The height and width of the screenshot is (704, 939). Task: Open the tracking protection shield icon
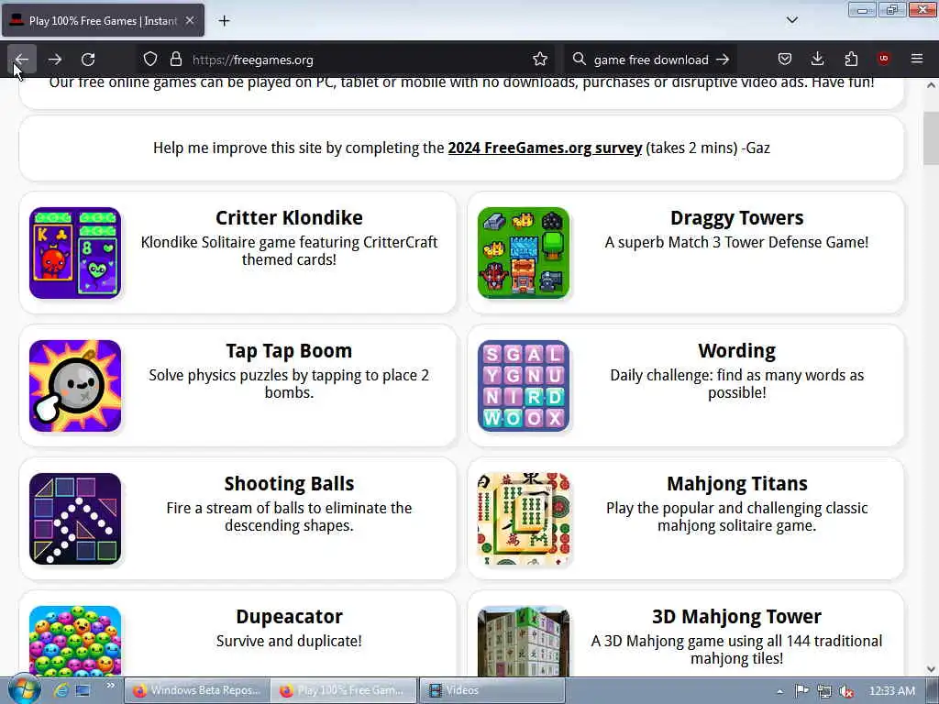[x=150, y=60]
